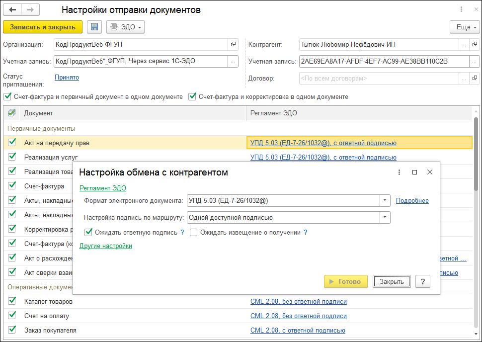
Task: Open dialog's three-dot options menu
Action: coord(399,172)
